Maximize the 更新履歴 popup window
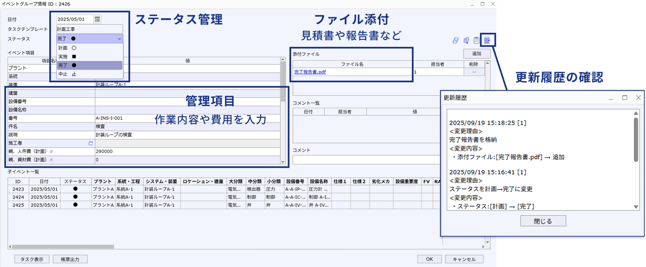This screenshot has width=646, height=267. (625, 97)
